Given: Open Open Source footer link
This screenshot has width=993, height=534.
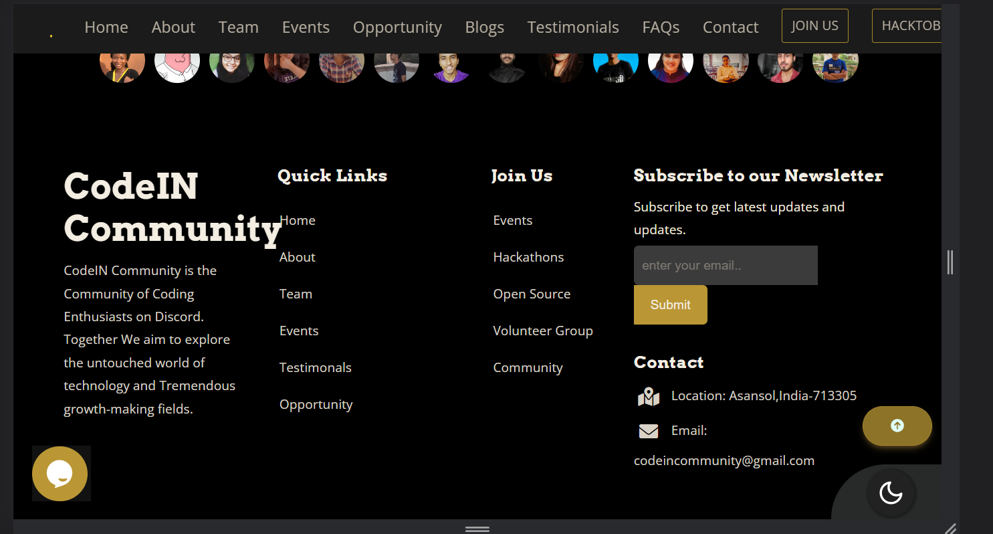Looking at the screenshot, I should (532, 294).
